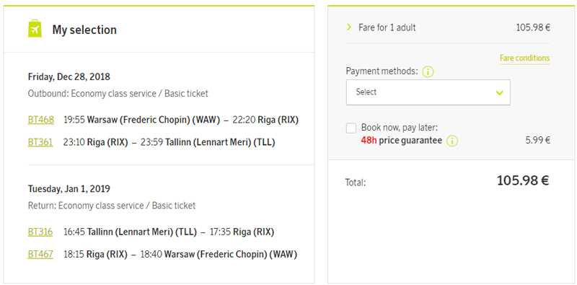Click the Tuesday, Jan 1, 2019 date
Viewport: 577px width, 285px height.
tap(69, 189)
